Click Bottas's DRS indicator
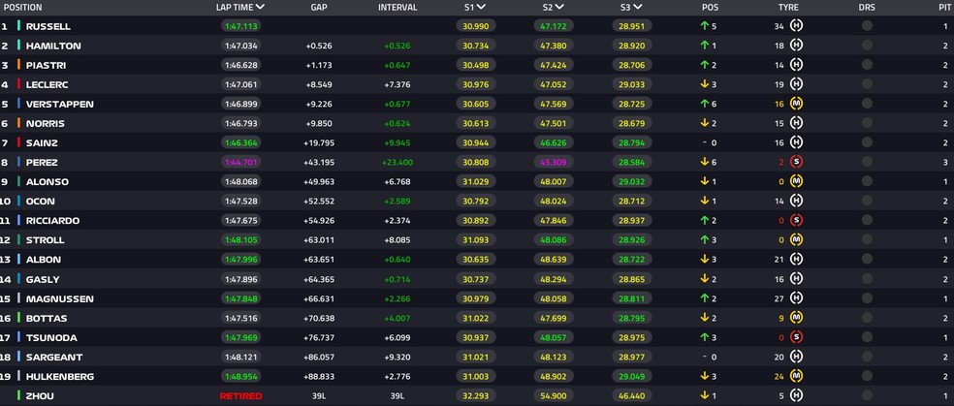This screenshot has height=406, width=954. click(x=867, y=317)
